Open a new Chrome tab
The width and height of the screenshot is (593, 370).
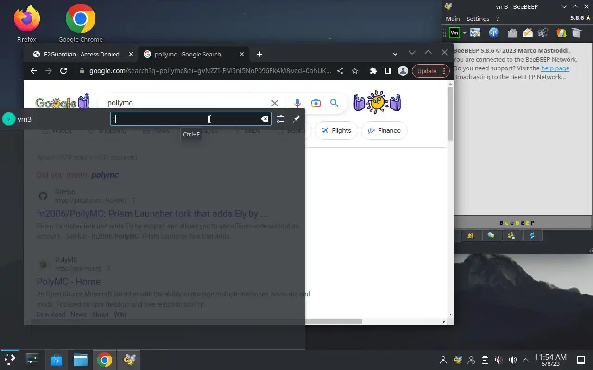259,54
